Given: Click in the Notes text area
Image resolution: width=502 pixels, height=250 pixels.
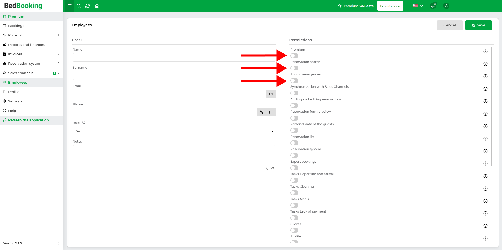Looking at the screenshot, I should coord(174,155).
